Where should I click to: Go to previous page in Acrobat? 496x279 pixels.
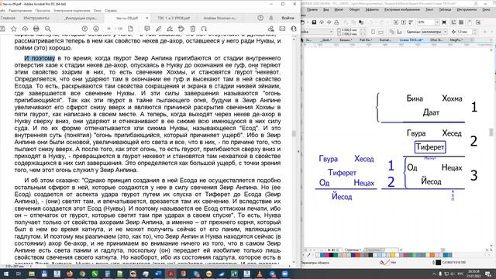84,29
